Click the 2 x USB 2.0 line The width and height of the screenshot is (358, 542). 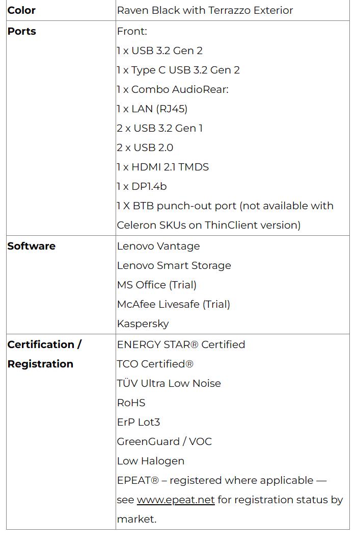145,147
